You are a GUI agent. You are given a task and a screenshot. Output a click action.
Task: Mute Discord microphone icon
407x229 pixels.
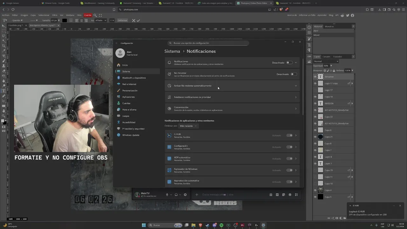point(167,195)
